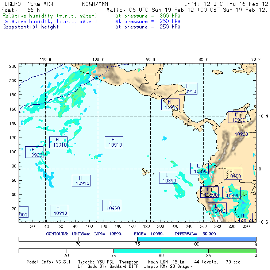Image resolution: width=270 pixels, height=270 pixels.
Task: Click horizontal axis tick label '280'
Action: 218,227
